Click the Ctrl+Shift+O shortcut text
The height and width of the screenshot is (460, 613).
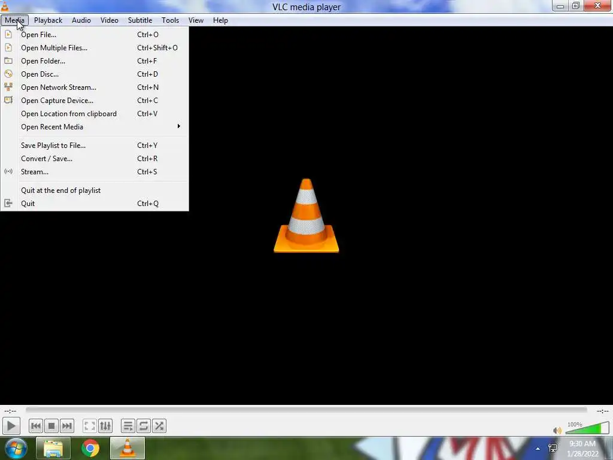pyautogui.click(x=157, y=48)
